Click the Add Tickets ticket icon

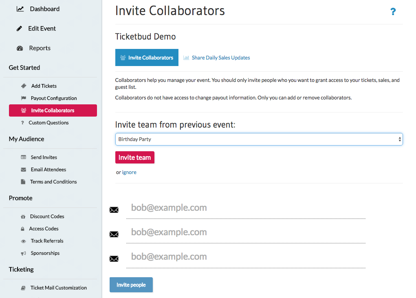[x=24, y=86]
